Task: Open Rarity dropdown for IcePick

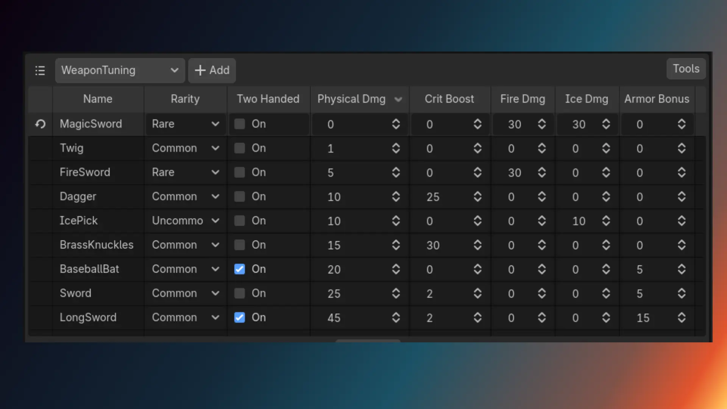Action: (x=186, y=221)
